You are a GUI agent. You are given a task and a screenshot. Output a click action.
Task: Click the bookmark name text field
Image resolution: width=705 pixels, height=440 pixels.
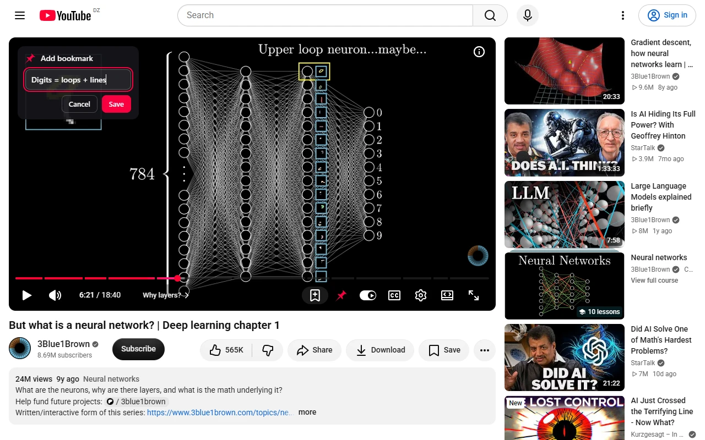78,80
